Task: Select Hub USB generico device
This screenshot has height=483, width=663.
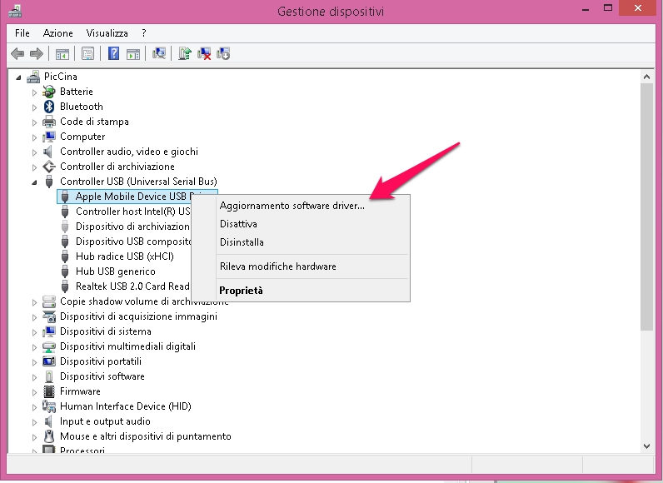Action: tap(115, 271)
